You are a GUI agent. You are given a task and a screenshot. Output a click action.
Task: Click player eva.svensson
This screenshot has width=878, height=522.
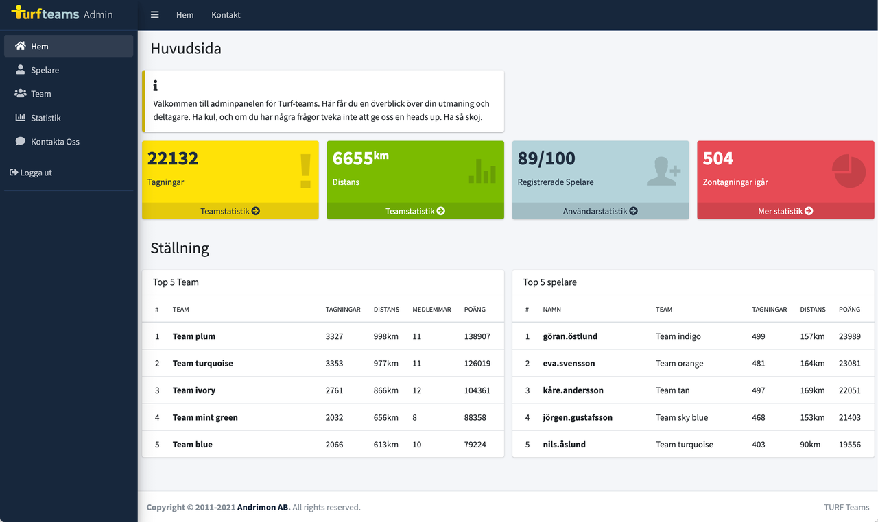(x=569, y=363)
